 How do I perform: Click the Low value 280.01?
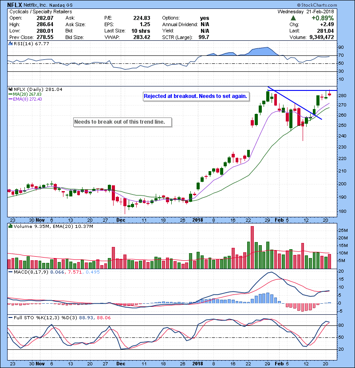(45, 31)
